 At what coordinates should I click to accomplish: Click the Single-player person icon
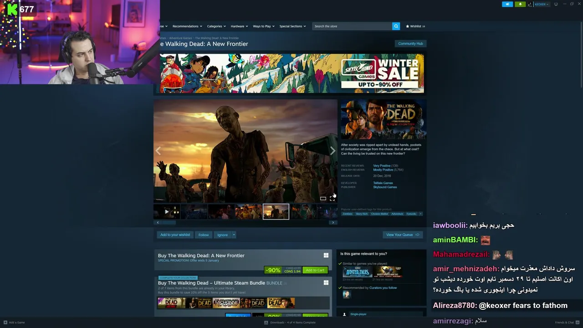(x=344, y=314)
